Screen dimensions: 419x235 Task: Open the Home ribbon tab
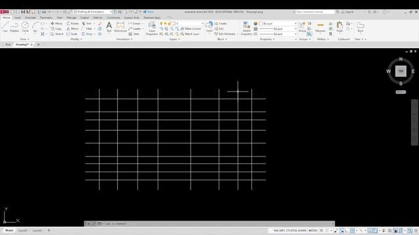click(6, 18)
